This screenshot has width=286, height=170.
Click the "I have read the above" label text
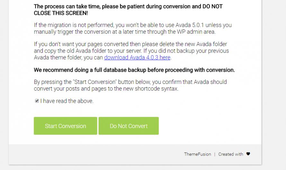click(67, 101)
